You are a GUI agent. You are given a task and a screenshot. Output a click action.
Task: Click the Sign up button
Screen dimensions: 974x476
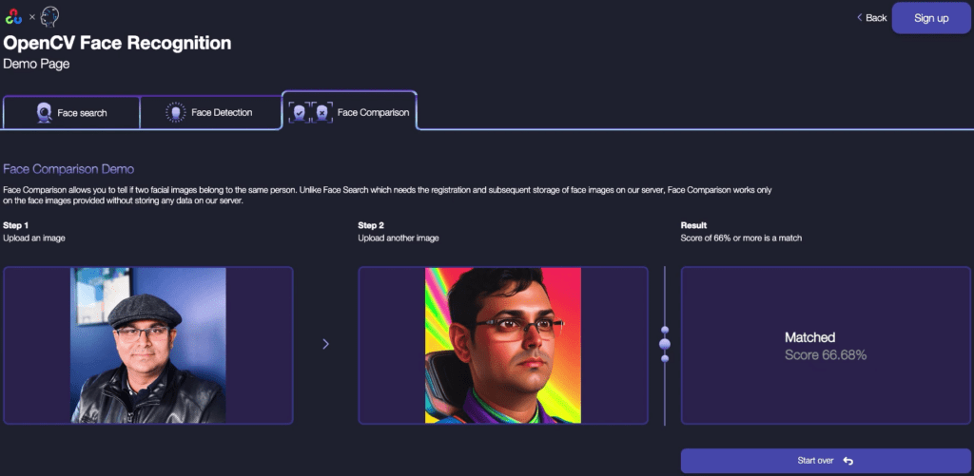931,18
